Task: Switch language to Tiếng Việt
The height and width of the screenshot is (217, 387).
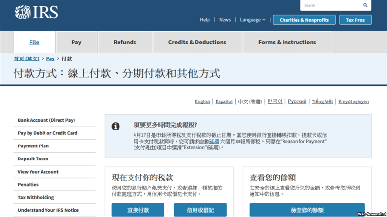Action: (x=322, y=101)
